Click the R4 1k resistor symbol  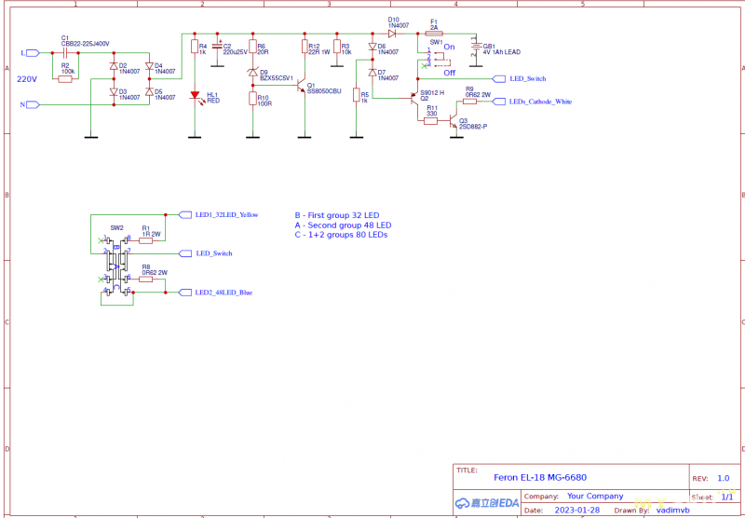[x=194, y=47]
